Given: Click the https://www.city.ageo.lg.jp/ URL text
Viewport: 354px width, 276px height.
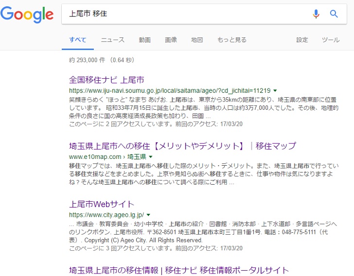Looking at the screenshot, I should (x=106, y=215).
